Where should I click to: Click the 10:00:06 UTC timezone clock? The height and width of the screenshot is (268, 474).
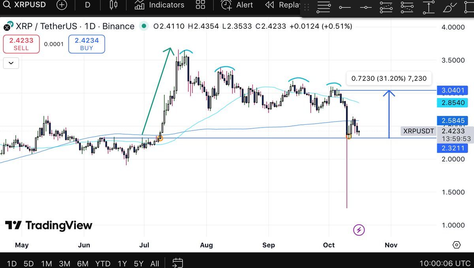(x=445, y=264)
